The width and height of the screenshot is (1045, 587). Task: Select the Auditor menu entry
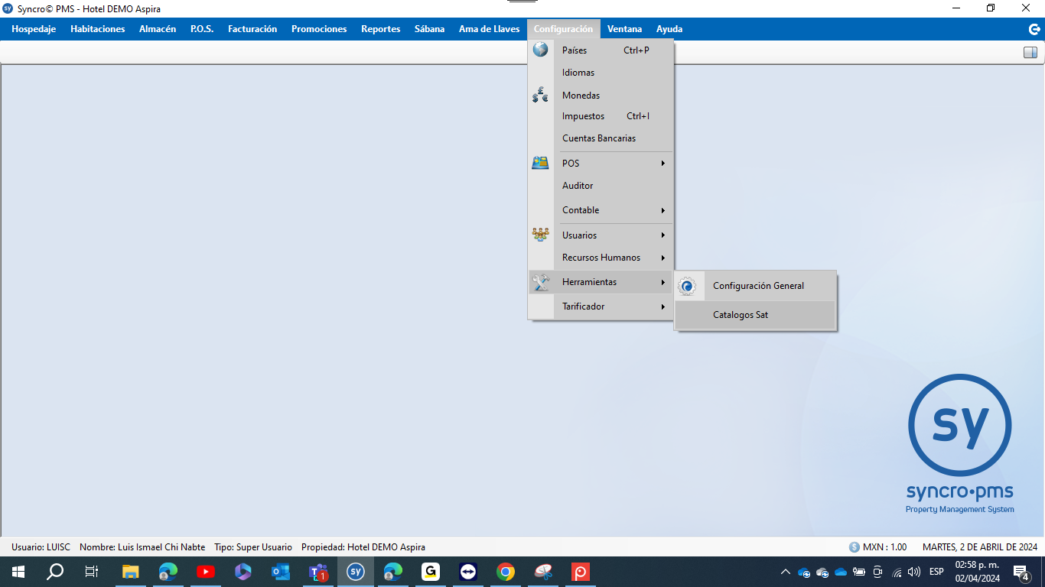tap(601, 186)
